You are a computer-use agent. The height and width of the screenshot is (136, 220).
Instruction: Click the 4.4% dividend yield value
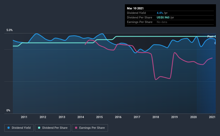[160, 13]
